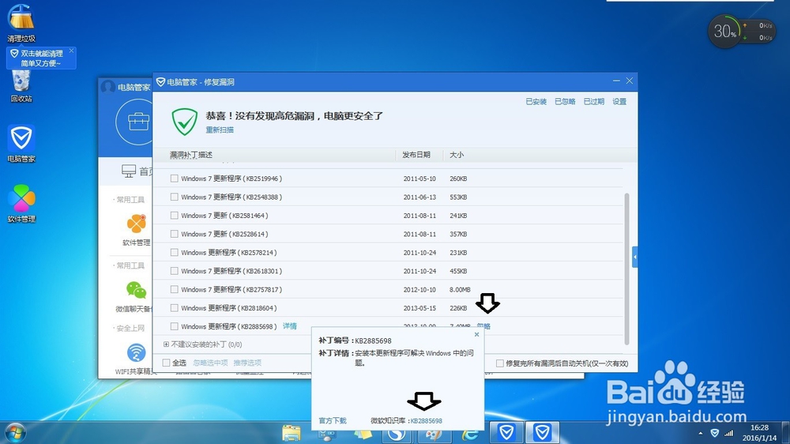The height and width of the screenshot is (444, 790).
Task: Select the row text Windows 7 更新 ( KB2581464 )
Action: pyautogui.click(x=224, y=215)
